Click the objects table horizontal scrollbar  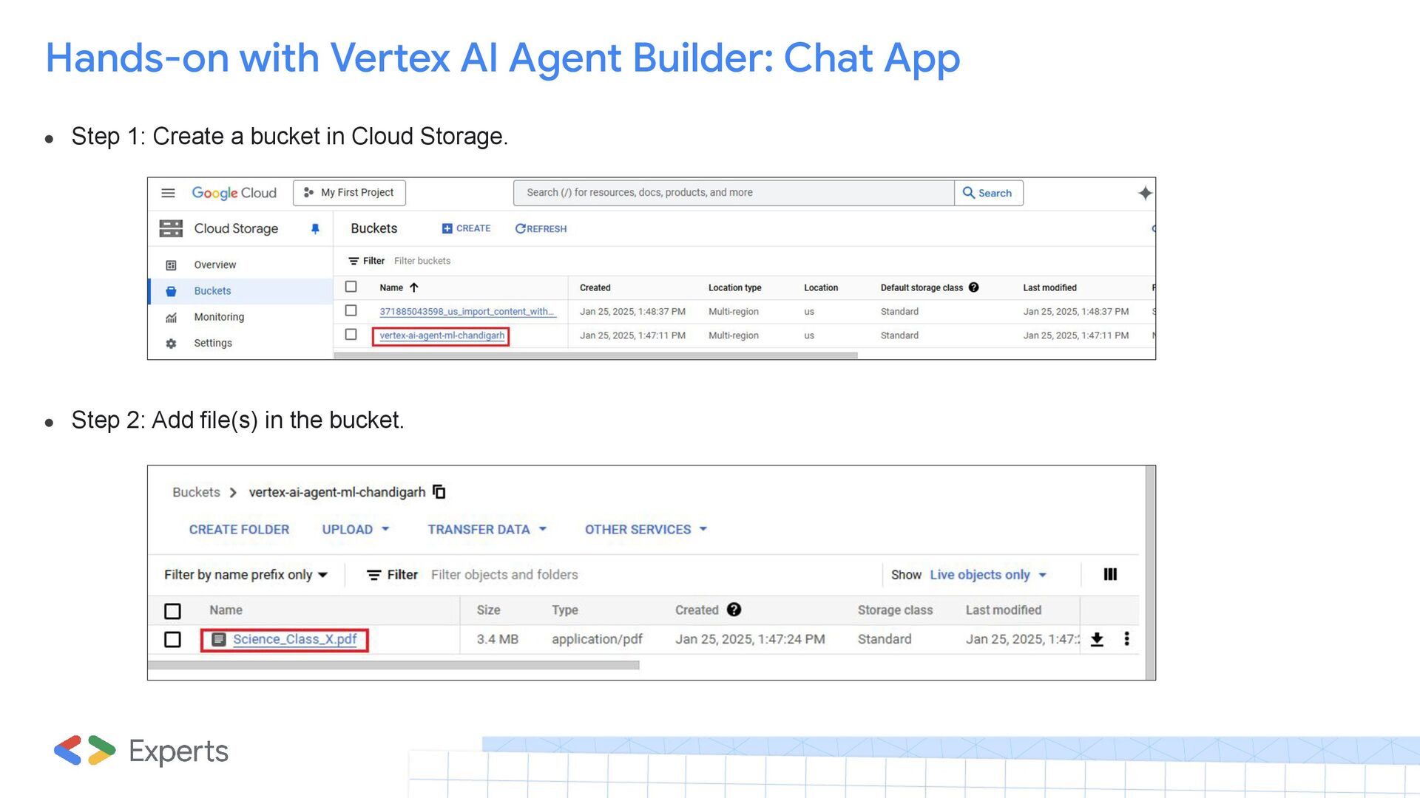[x=393, y=665]
